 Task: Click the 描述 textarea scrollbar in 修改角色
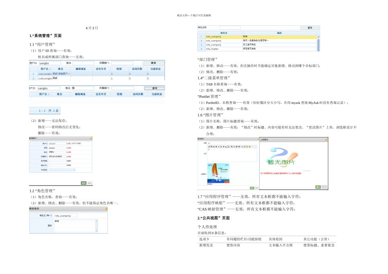96,226
